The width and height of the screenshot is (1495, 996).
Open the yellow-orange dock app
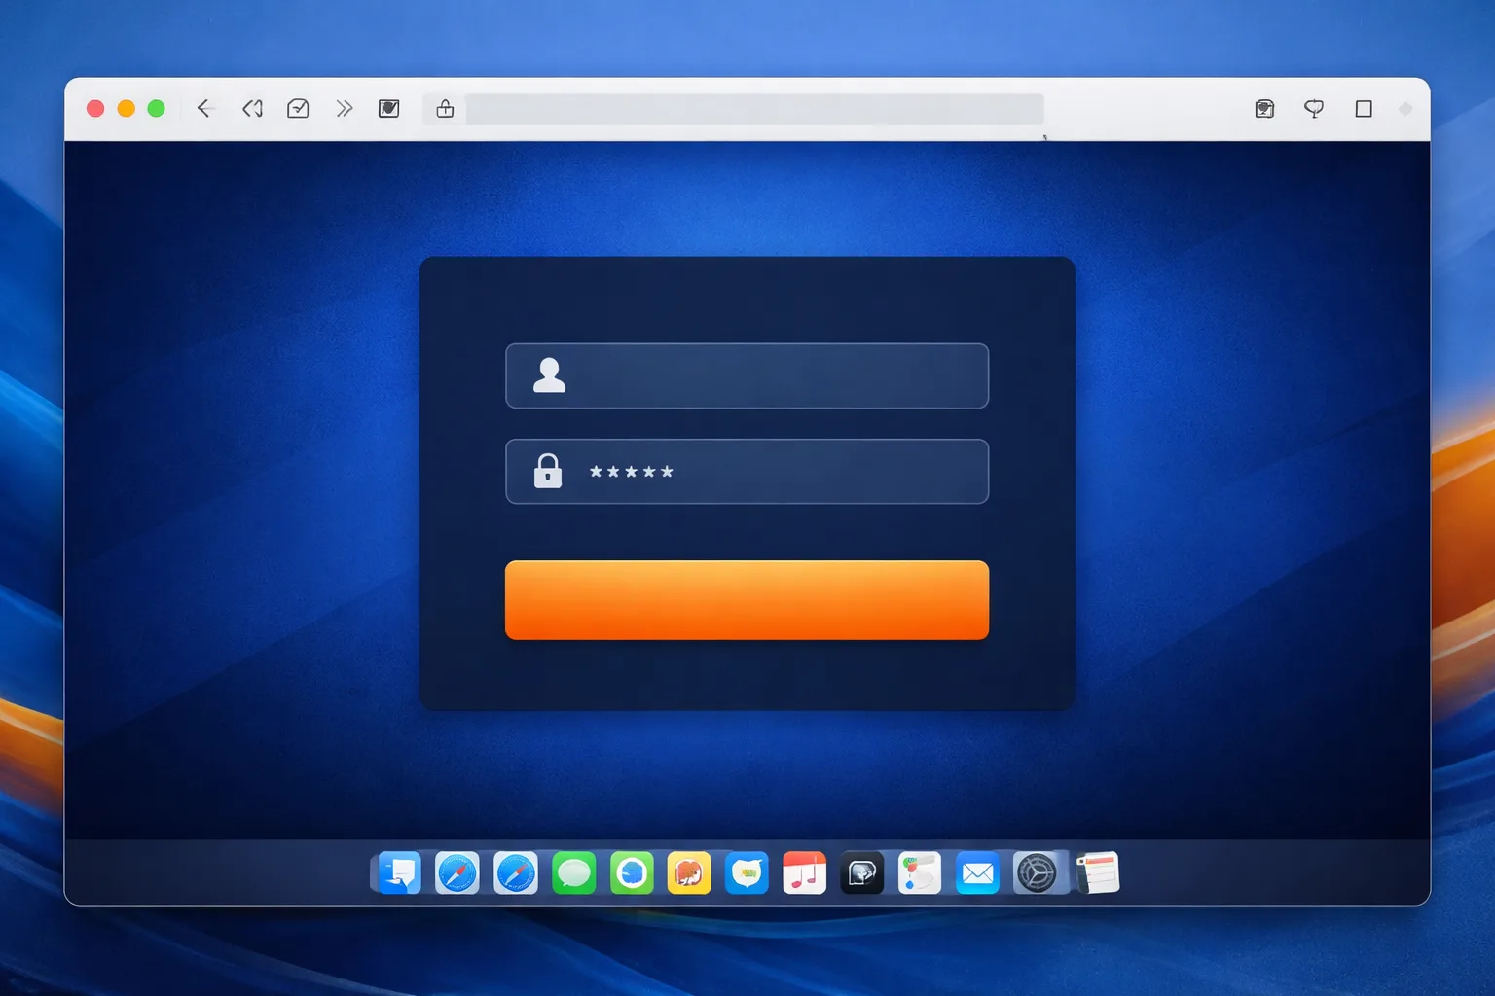[x=689, y=872]
